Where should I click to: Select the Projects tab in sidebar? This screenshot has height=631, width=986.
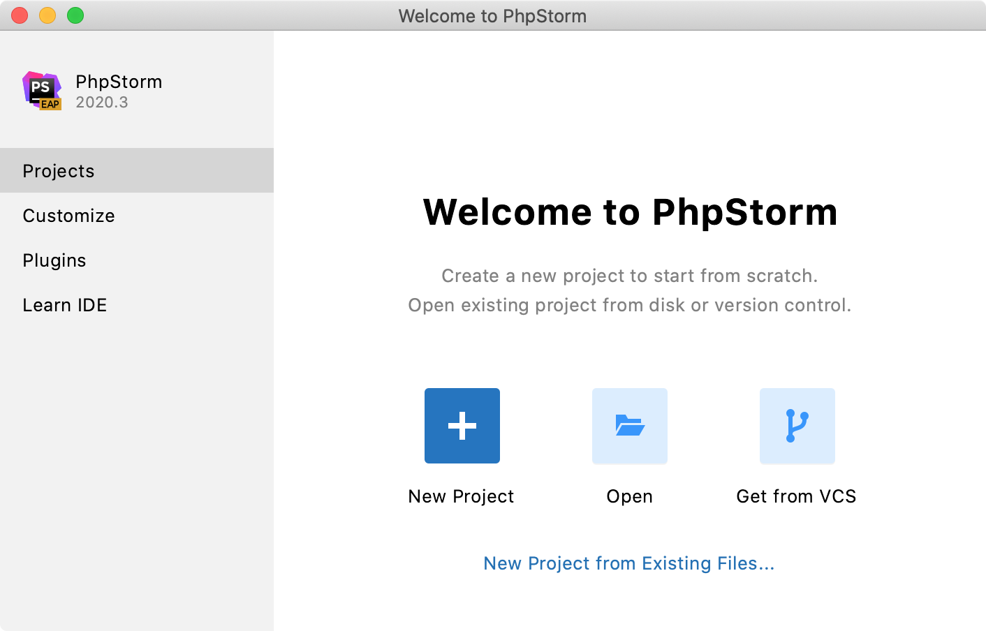(x=59, y=171)
